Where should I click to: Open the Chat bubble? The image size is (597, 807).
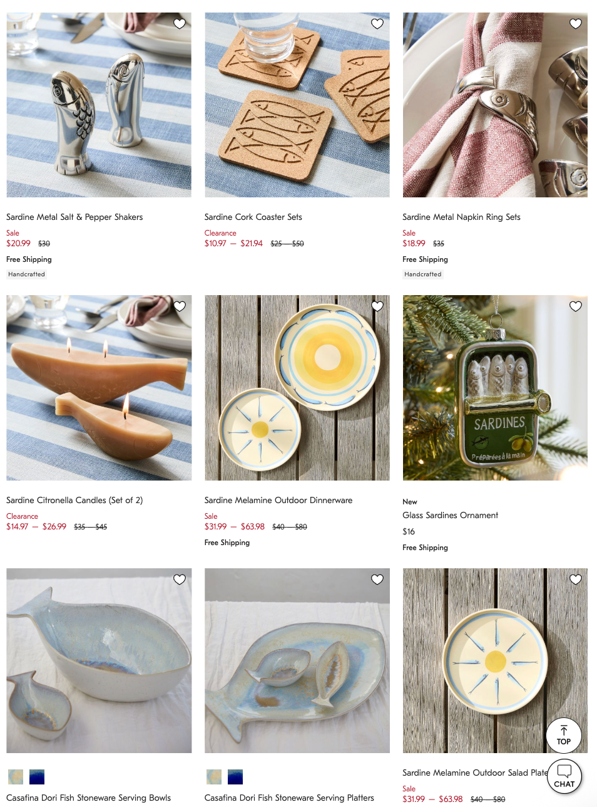(x=564, y=776)
